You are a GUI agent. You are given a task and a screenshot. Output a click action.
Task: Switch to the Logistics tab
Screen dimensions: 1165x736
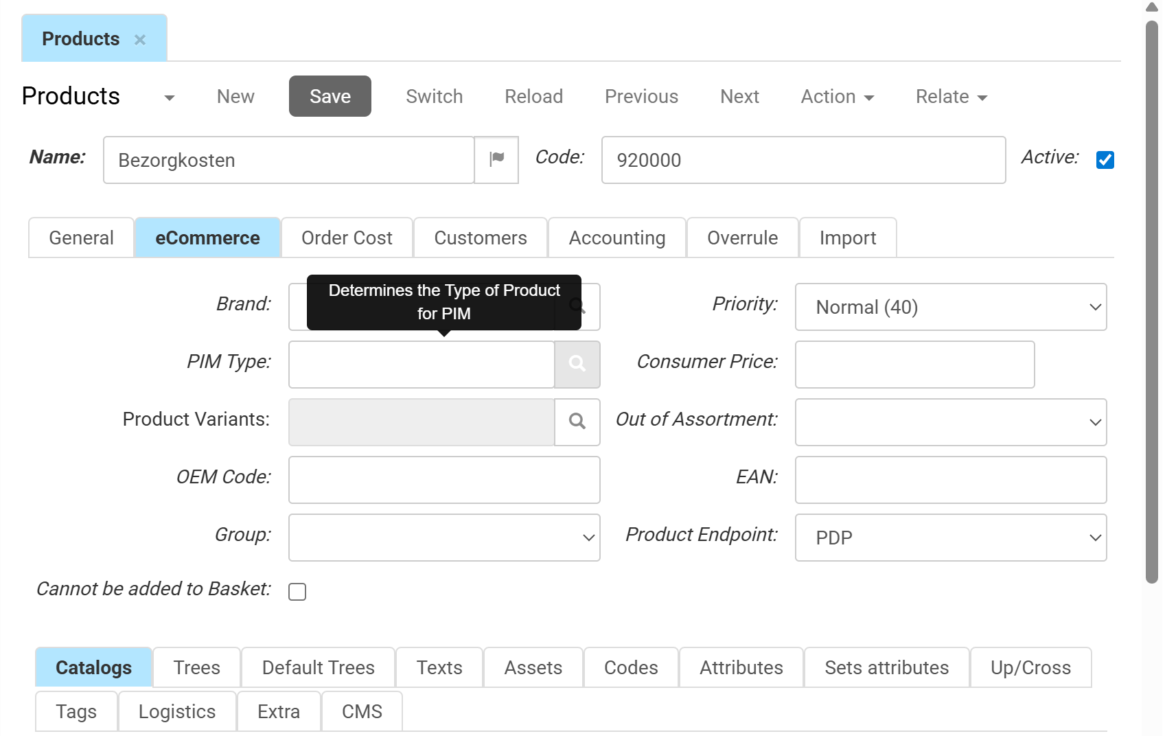click(177, 711)
